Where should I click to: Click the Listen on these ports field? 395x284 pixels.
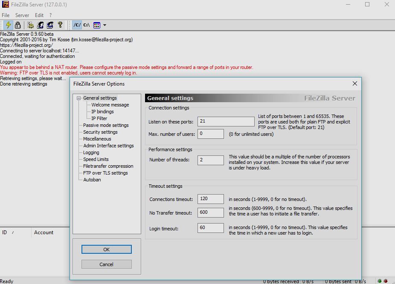tap(226, 121)
